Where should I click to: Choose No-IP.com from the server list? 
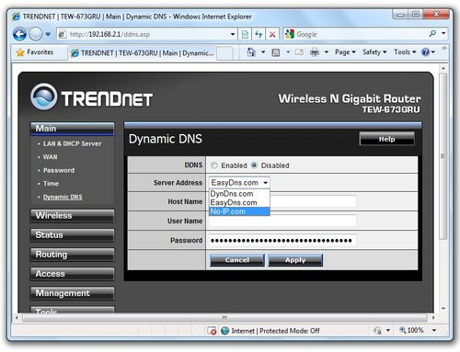click(239, 211)
